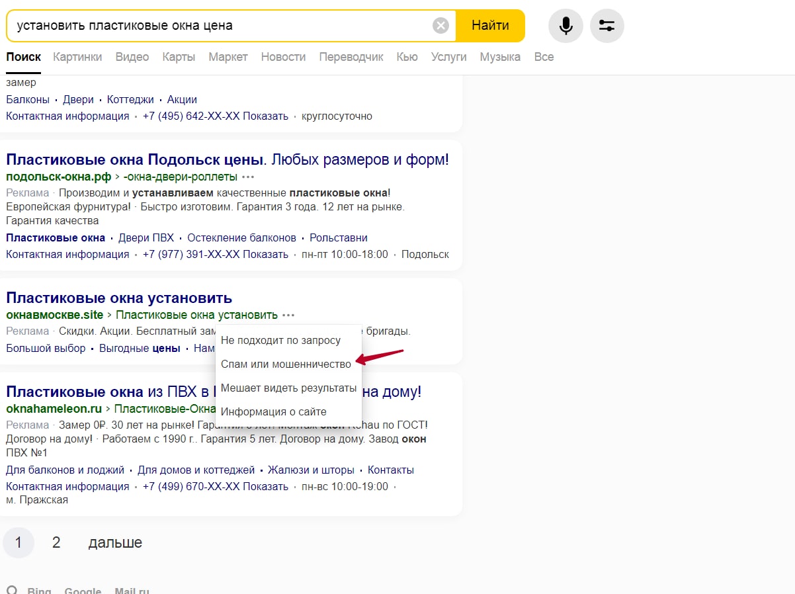The height and width of the screenshot is (594, 795).
Task: Open 'Для домов и коттеджей' sitelink
Action: click(196, 470)
